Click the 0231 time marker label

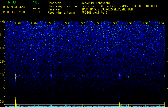point(18,23)
